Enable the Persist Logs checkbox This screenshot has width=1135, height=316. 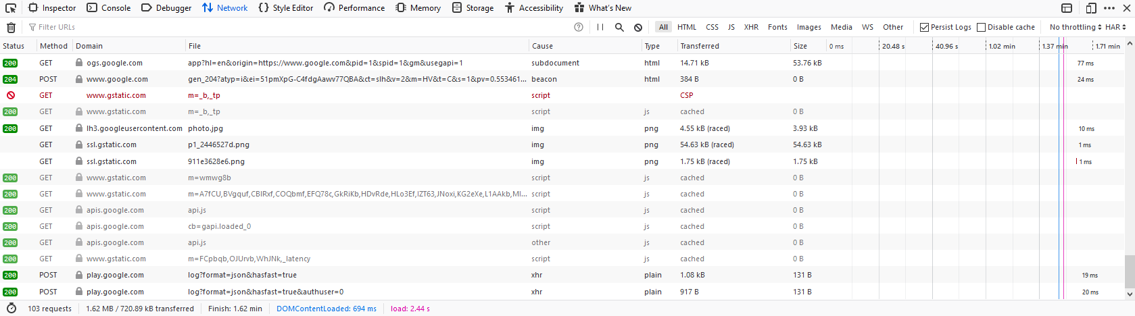(x=924, y=28)
